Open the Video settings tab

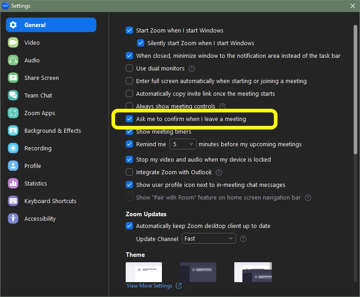(51, 42)
